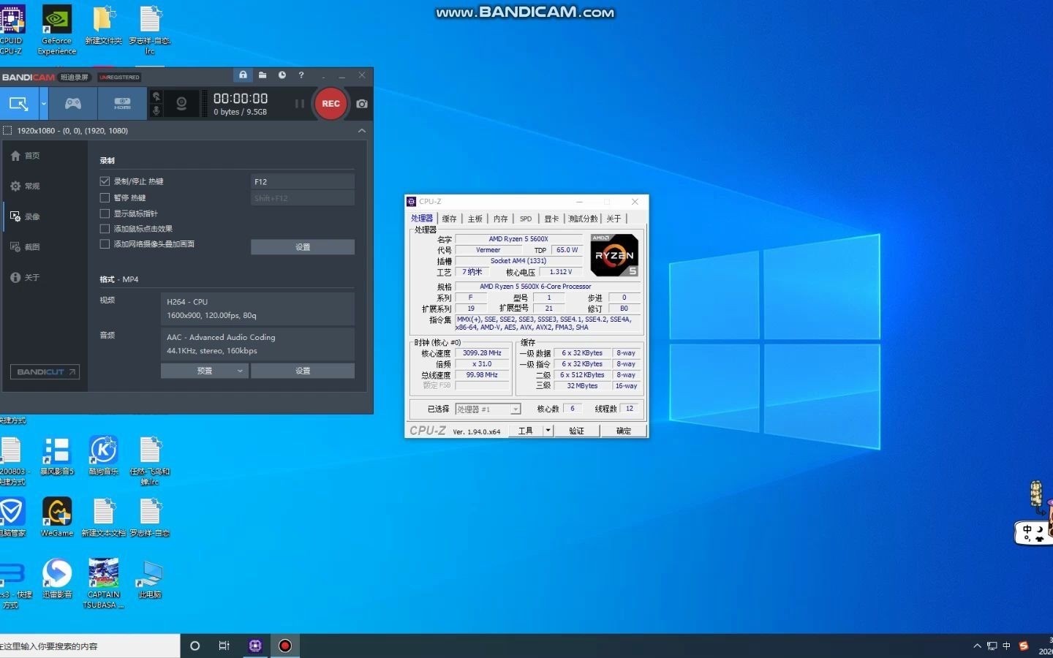
Task: Click the F12 hotkey field
Action: 303,181
